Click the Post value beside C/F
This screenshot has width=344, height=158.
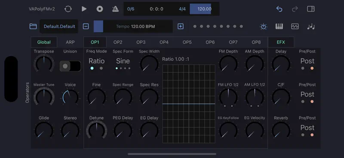(x=307, y=94)
